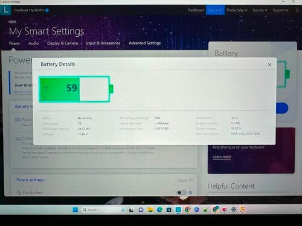Viewport: 302px width, 226px height.
Task: Expand the Support dropdown menu
Action: click(280, 10)
